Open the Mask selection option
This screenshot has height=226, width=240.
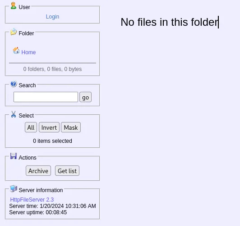click(71, 127)
